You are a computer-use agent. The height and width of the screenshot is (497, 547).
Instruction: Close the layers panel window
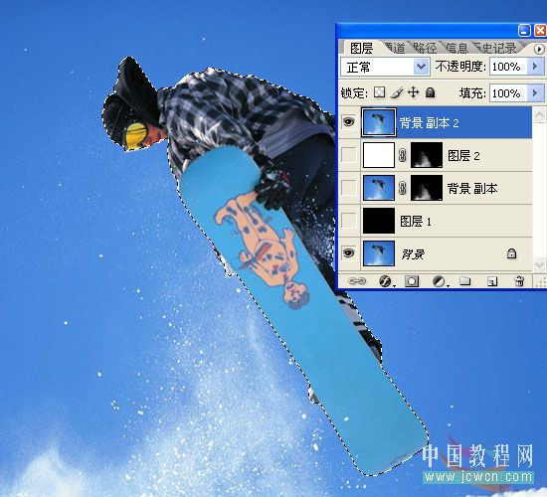(540, 31)
